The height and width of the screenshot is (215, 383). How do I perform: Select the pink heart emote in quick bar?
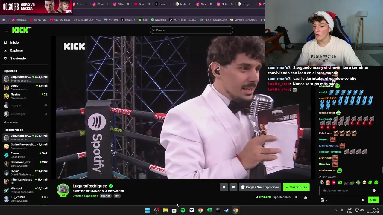pos(334,182)
